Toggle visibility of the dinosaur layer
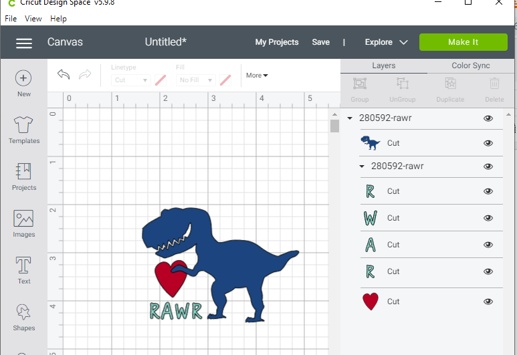 [x=488, y=143]
